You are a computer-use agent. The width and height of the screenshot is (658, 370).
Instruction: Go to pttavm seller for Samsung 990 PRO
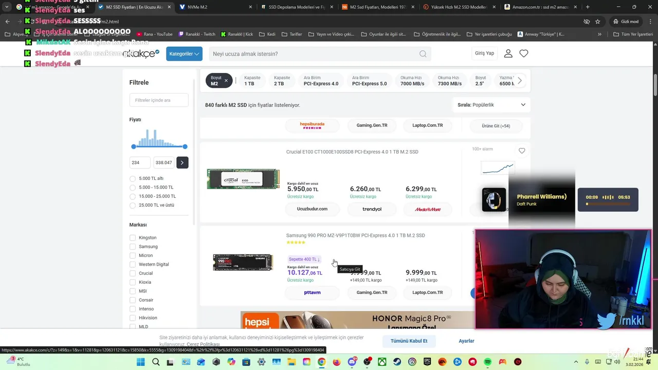[x=312, y=292]
